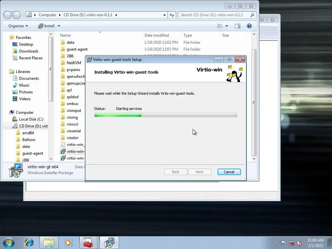Click the search magnifier icon
The width and height of the screenshot is (332, 249).
point(252,15)
